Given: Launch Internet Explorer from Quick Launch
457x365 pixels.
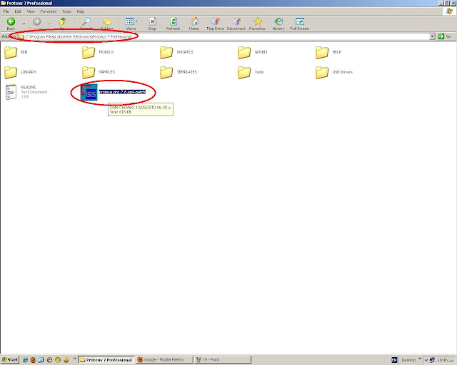Looking at the screenshot, I should (25, 360).
